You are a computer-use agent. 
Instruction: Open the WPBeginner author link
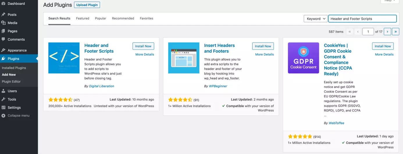[218, 86]
